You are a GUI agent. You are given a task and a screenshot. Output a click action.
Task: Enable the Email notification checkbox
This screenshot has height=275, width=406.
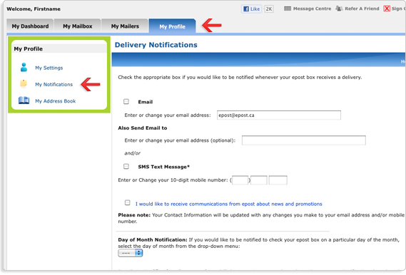click(126, 102)
